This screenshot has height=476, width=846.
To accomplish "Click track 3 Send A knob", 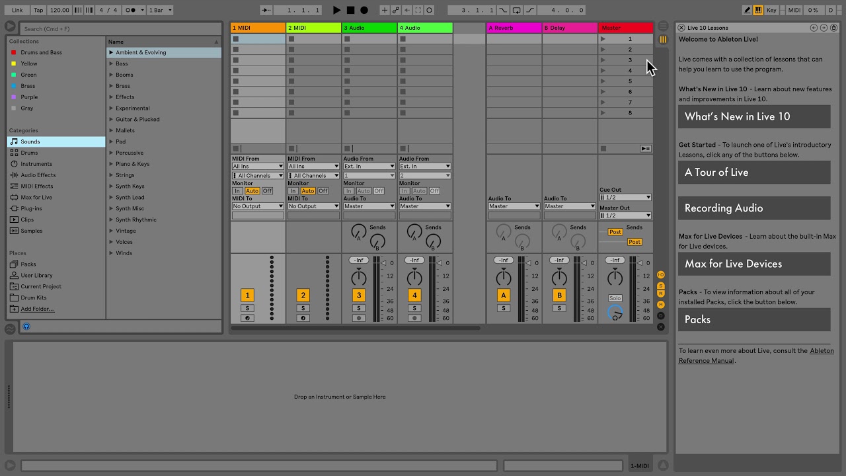I will 358,231.
